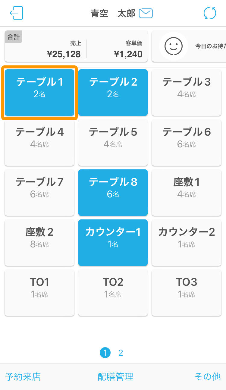226x390 pixels.
Task: Open 予約来店 reservations tab
Action: coord(23,376)
